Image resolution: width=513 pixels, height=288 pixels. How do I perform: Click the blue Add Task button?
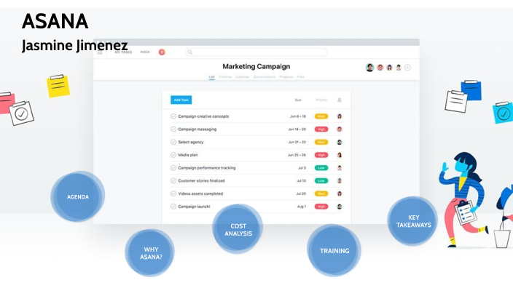tap(181, 100)
